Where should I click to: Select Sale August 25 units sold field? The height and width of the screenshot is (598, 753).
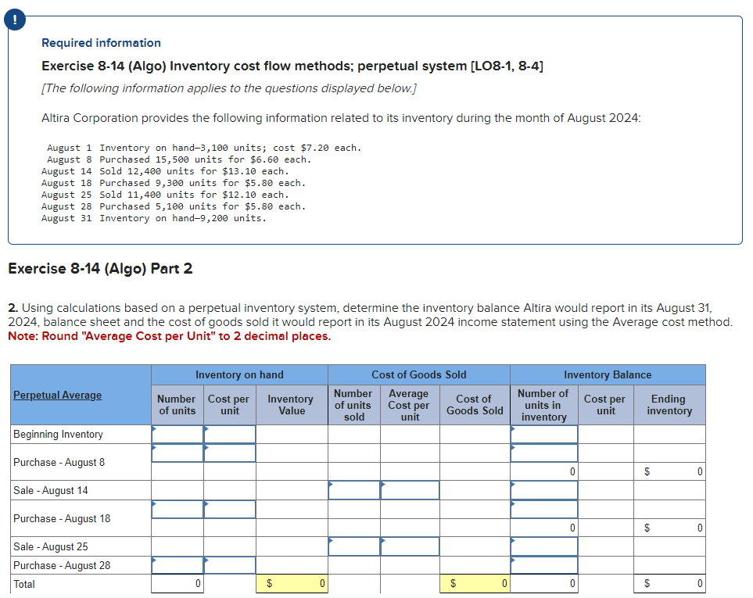(354, 546)
